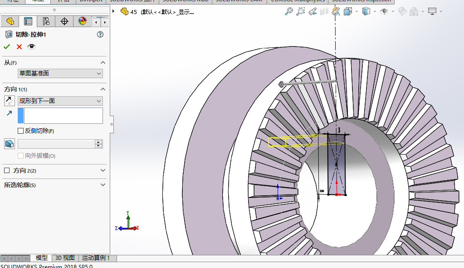Click the Apply Scene icon
This screenshot has width=464, height=268.
pos(414,11)
